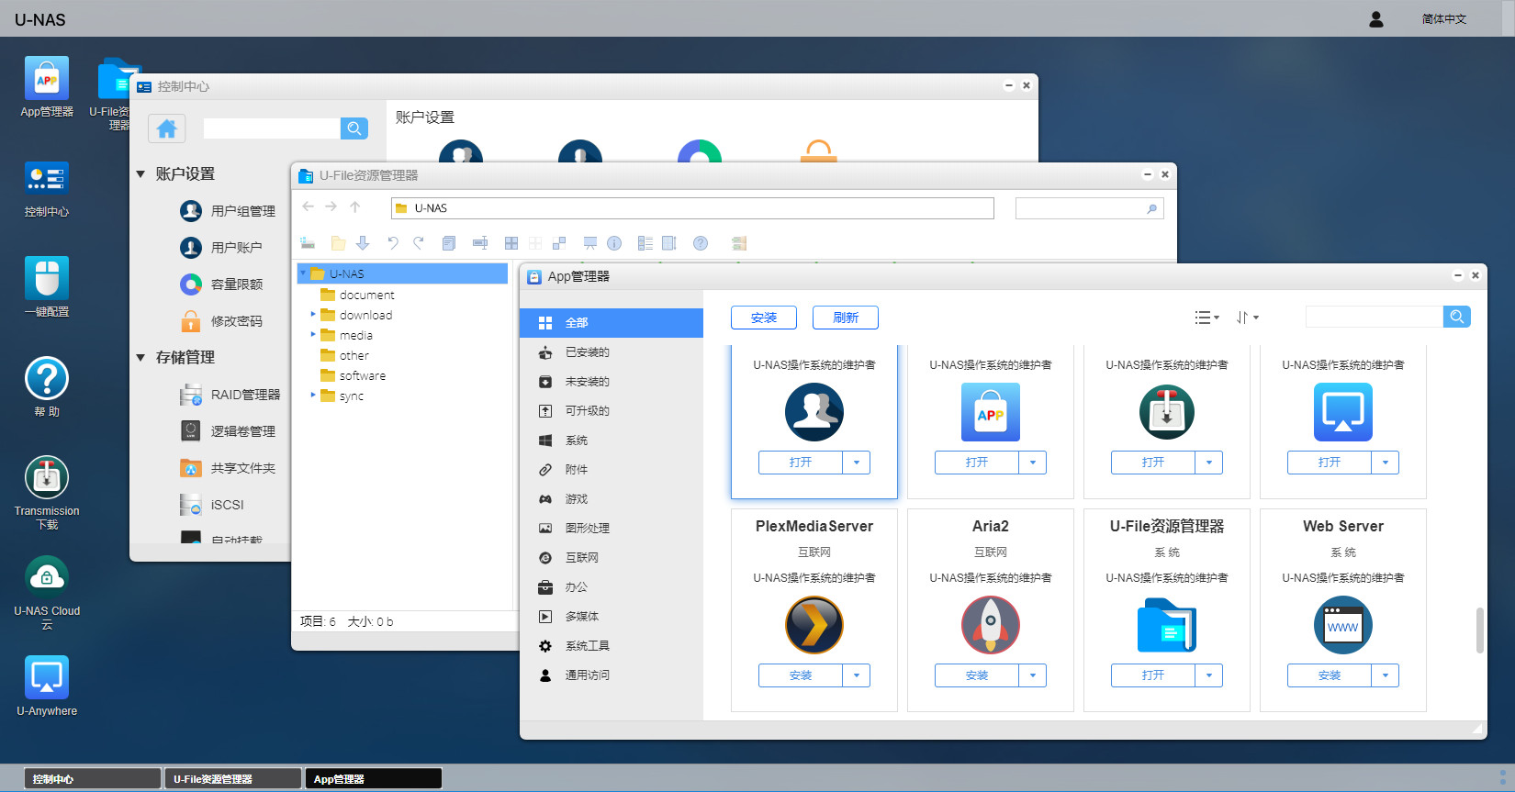This screenshot has height=792, width=1515.
Task: Go back in the U-File manager
Action: pyautogui.click(x=309, y=207)
